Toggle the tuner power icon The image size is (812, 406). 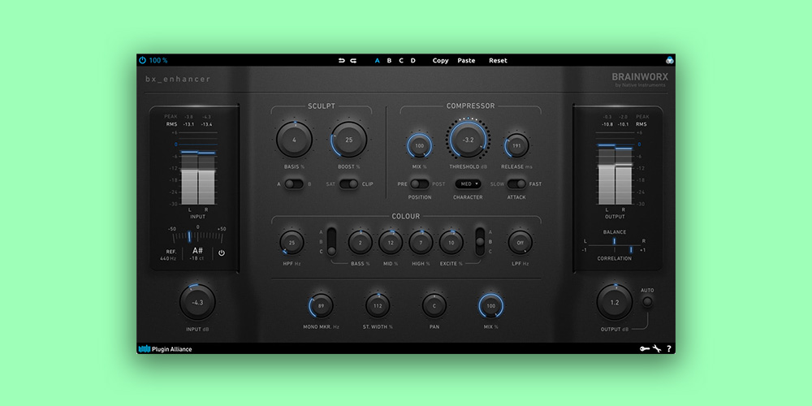(222, 253)
